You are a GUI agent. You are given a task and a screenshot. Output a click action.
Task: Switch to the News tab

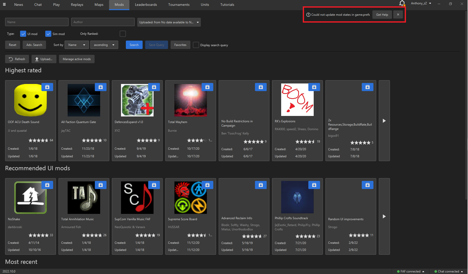click(x=19, y=5)
